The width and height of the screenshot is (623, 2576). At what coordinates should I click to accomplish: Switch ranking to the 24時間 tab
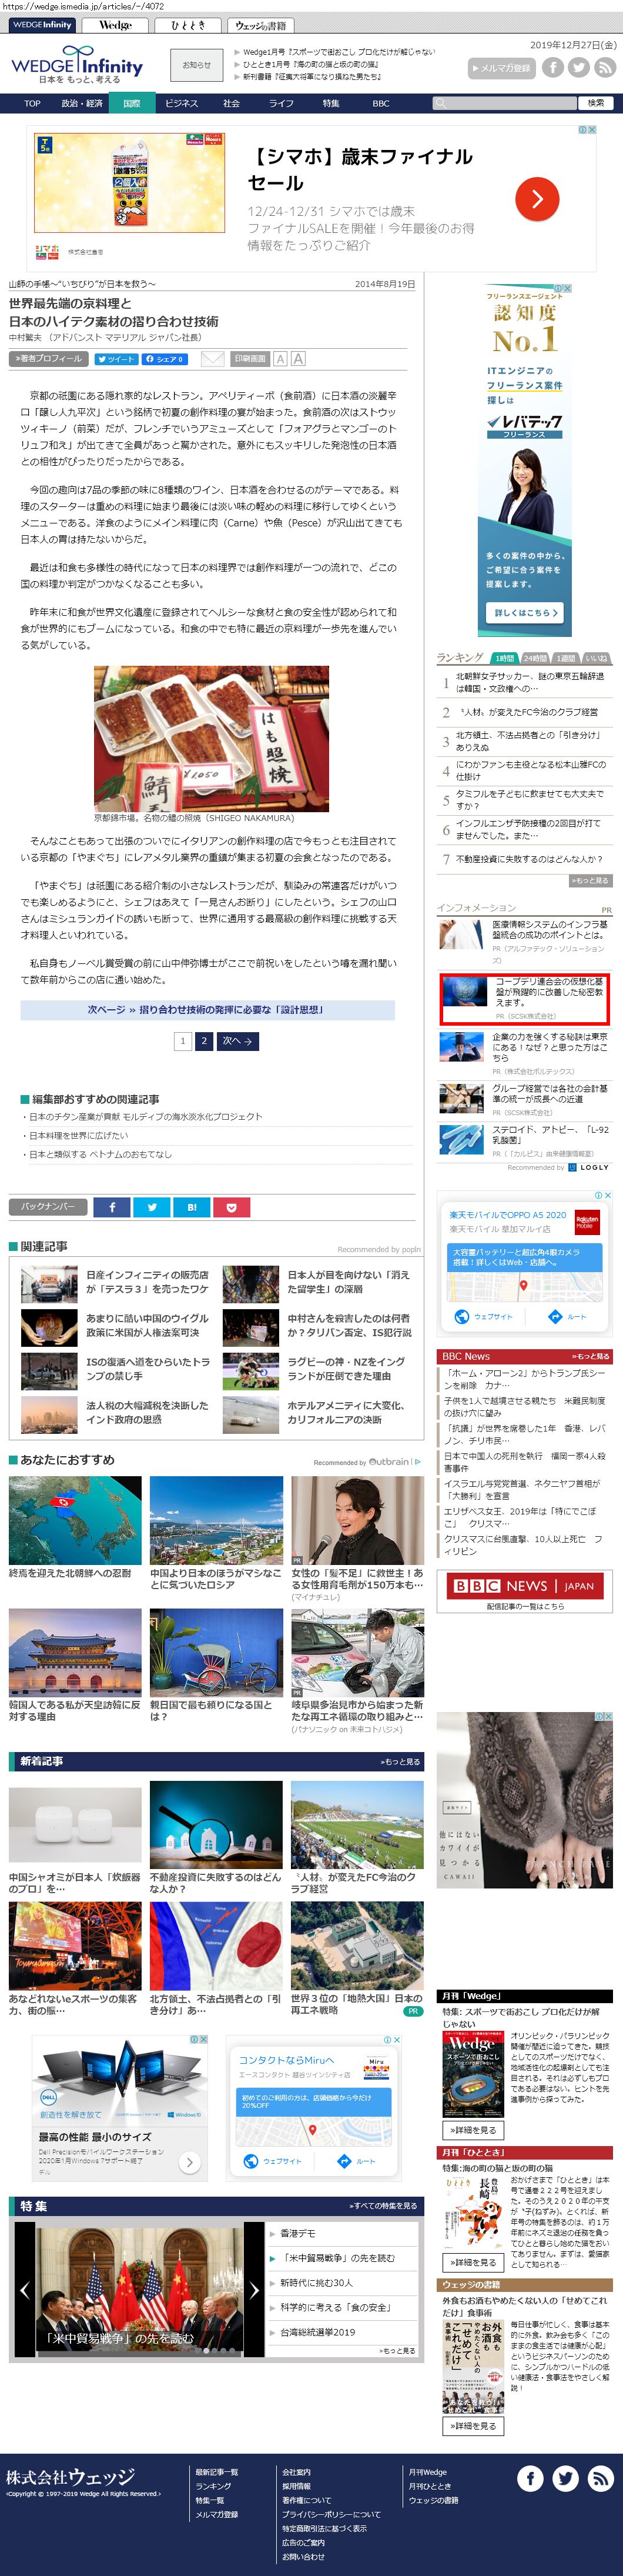pyautogui.click(x=535, y=658)
